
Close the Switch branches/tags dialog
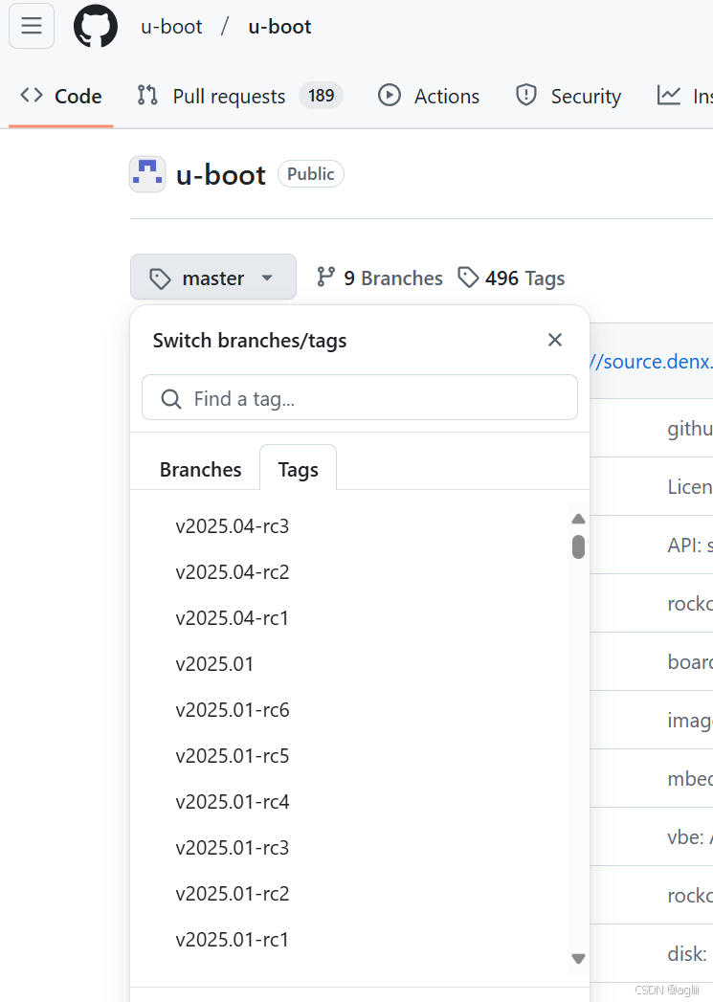pos(555,340)
